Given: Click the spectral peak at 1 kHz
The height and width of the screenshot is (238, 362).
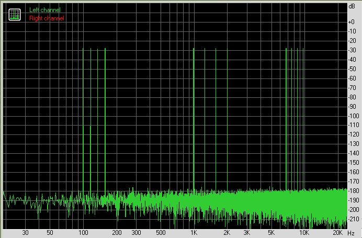Looking at the screenshot, I should (194, 119).
